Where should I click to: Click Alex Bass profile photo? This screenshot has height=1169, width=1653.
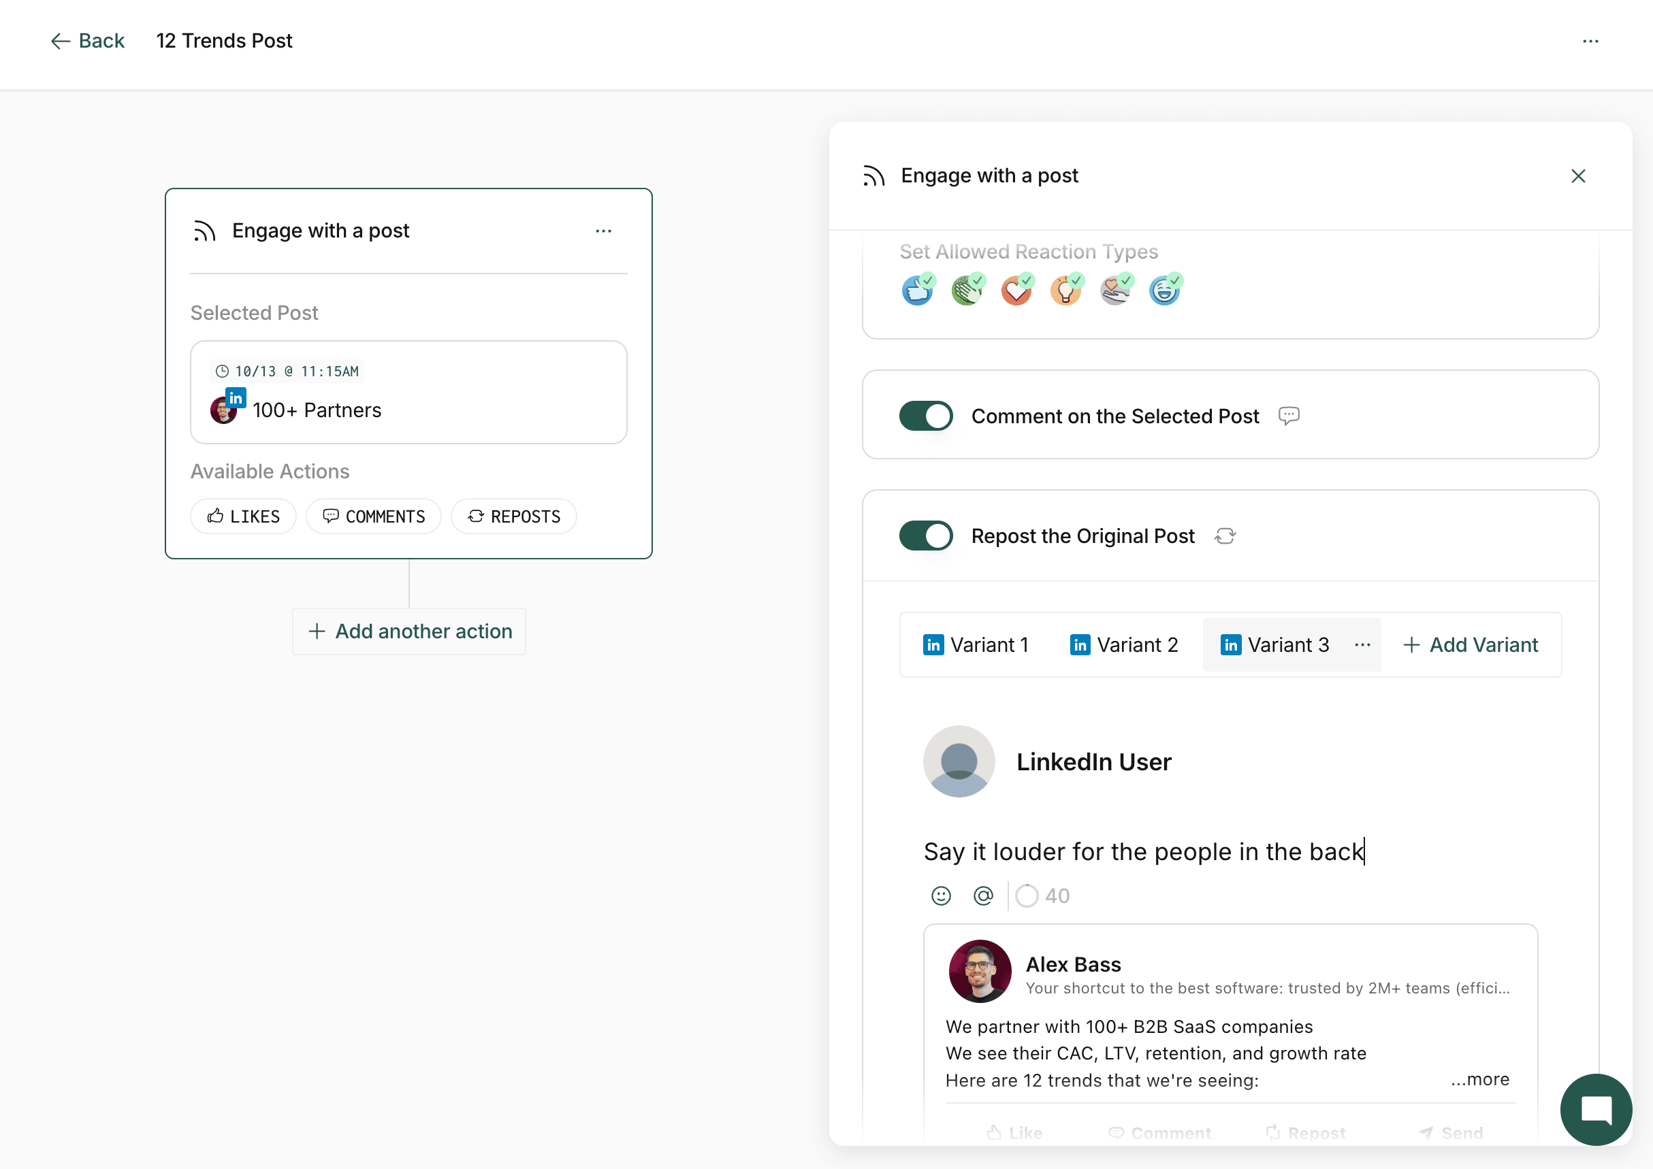click(980, 971)
